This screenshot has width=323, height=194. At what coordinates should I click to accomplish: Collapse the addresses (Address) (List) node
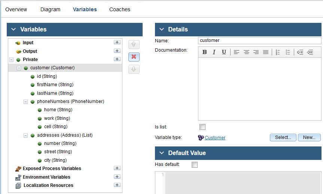pyautogui.click(x=25, y=136)
